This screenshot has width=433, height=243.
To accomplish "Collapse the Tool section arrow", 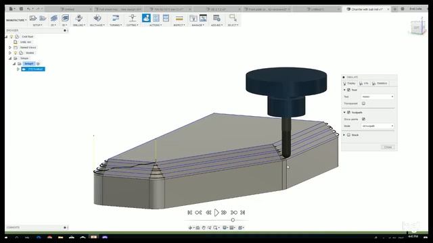I will pos(344,90).
